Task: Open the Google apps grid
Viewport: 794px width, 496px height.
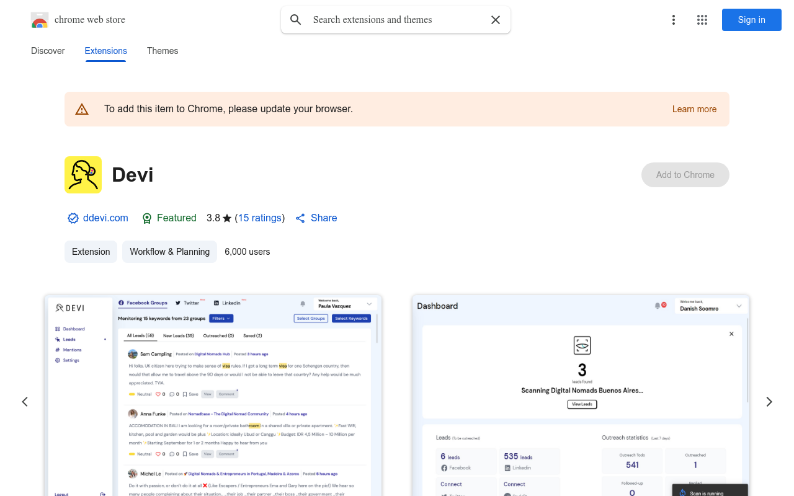Action: [702, 20]
